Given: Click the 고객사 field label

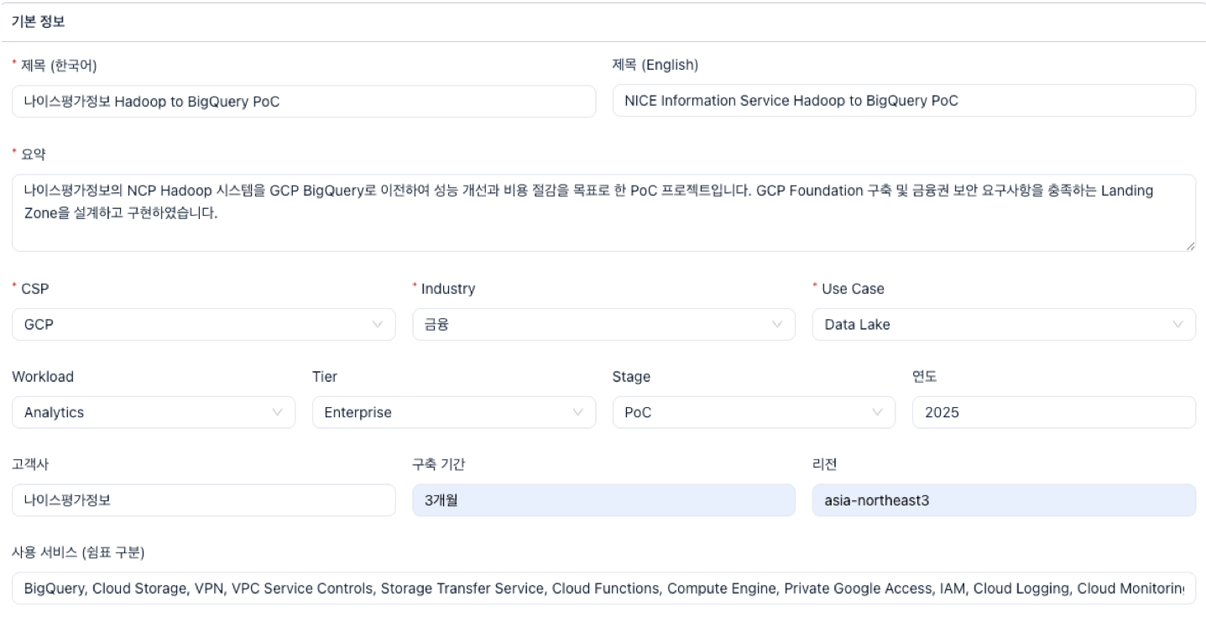Looking at the screenshot, I should pyautogui.click(x=29, y=465).
